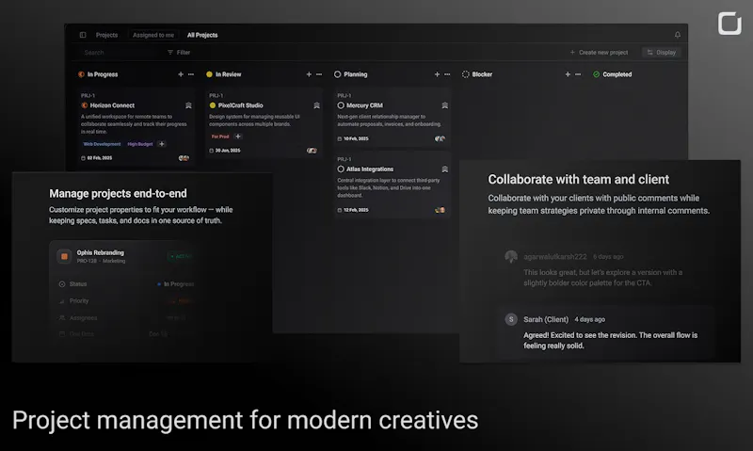Click the Blocker column header label
Image resolution: width=753 pixels, height=451 pixels.
[482, 74]
